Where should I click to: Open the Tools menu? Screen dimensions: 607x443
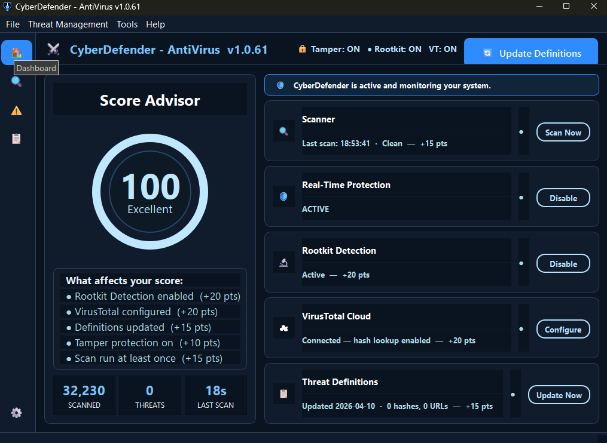(x=127, y=24)
